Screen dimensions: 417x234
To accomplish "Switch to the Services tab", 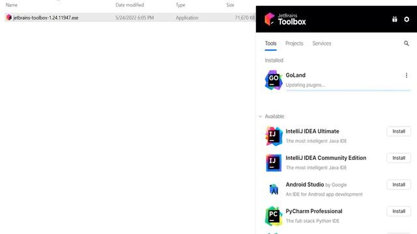I will click(321, 44).
